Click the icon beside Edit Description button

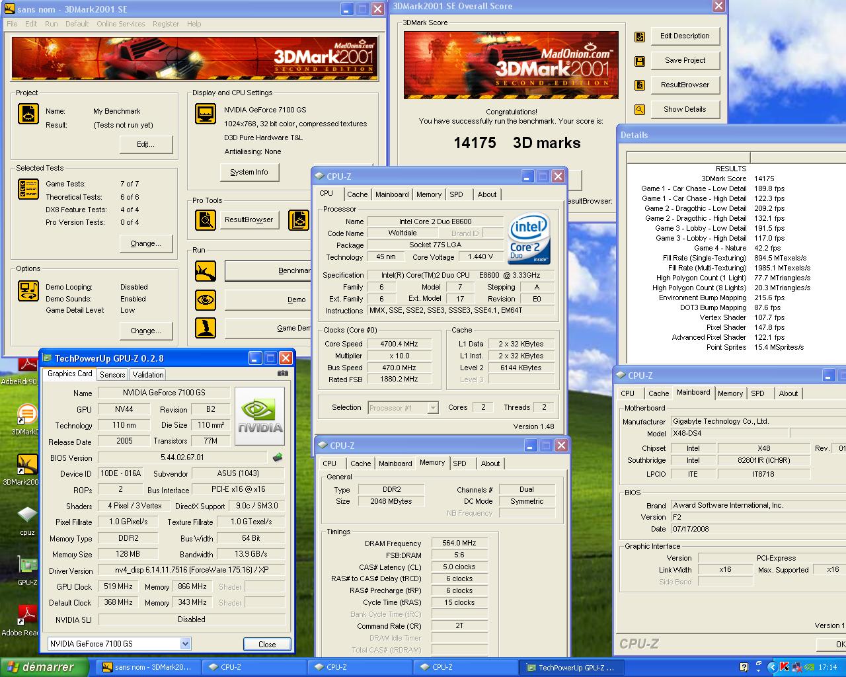640,37
